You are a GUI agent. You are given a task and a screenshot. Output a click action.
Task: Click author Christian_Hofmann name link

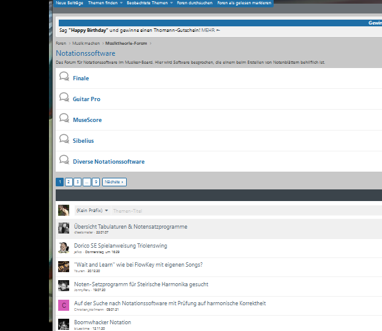pos(89,310)
